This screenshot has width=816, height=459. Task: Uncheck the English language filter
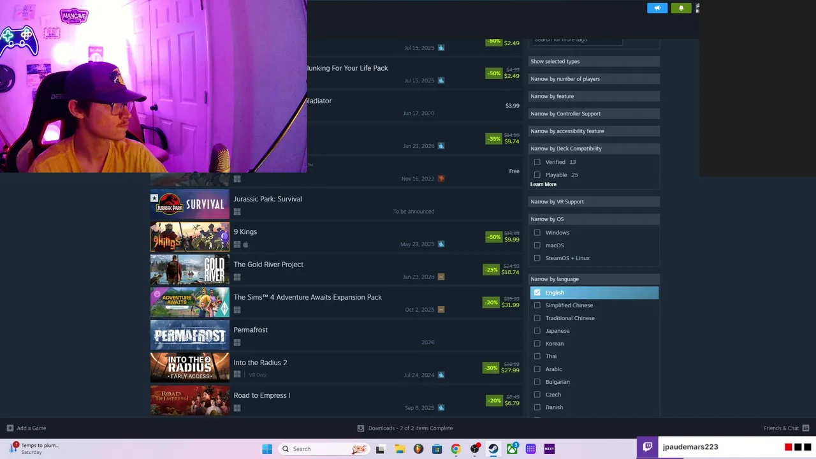coord(537,293)
